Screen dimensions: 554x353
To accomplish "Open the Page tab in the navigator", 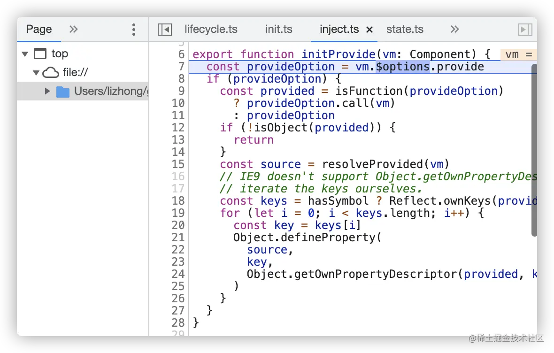I will [39, 29].
